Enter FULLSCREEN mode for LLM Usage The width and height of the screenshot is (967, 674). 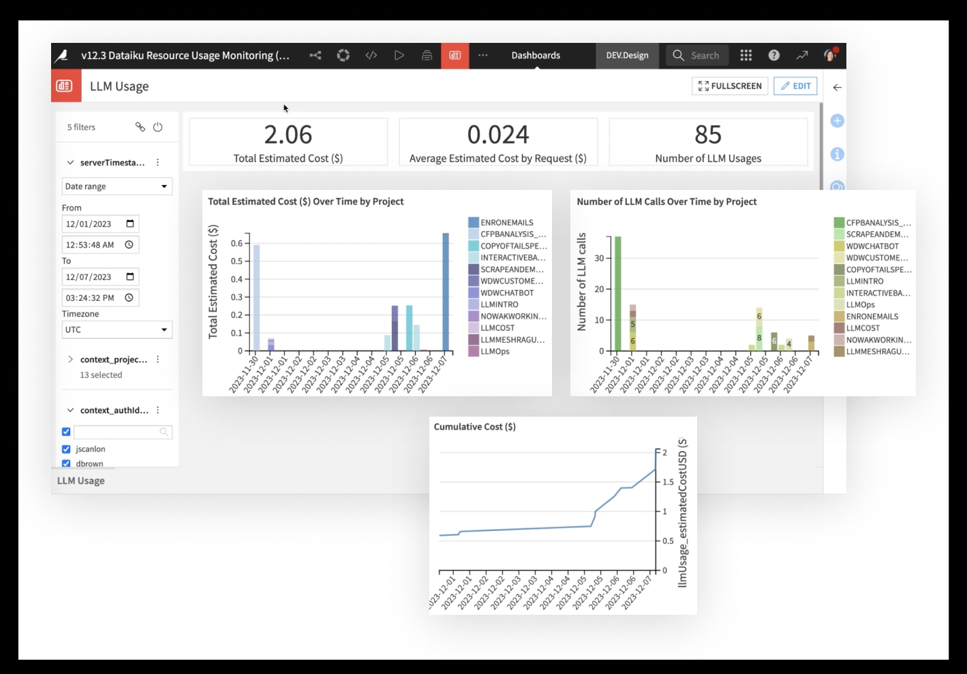(729, 86)
